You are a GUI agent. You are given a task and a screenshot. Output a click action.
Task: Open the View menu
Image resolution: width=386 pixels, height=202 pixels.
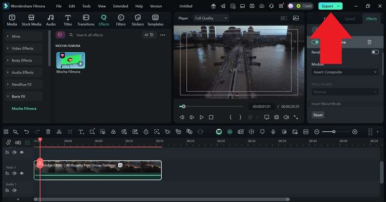pos(102,6)
